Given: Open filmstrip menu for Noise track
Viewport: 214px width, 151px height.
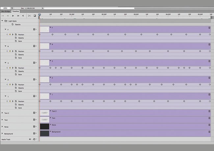Looking at the screenshot, I should pyautogui.click(x=34, y=127).
